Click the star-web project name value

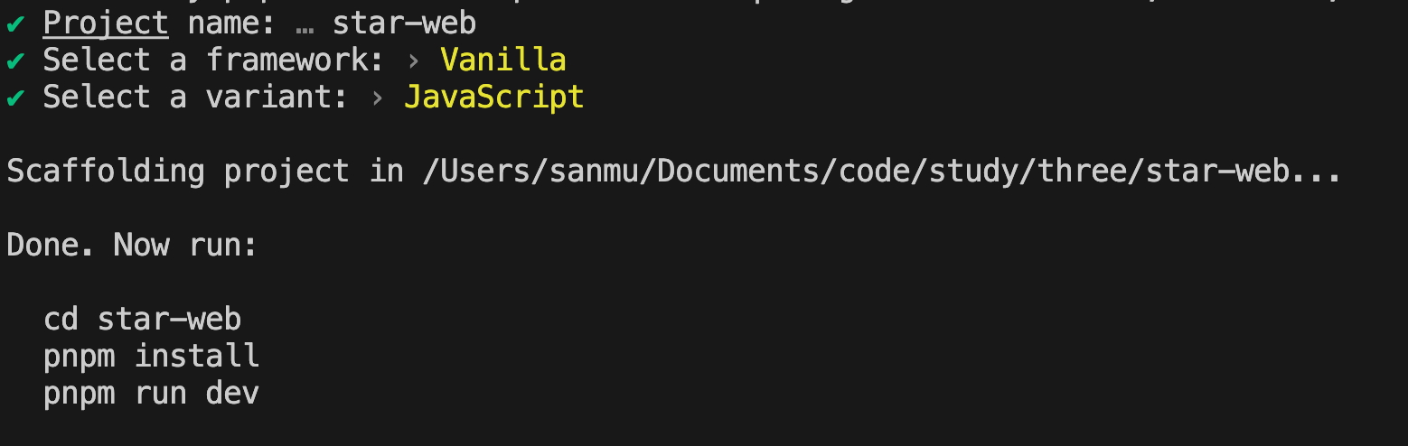(x=404, y=23)
